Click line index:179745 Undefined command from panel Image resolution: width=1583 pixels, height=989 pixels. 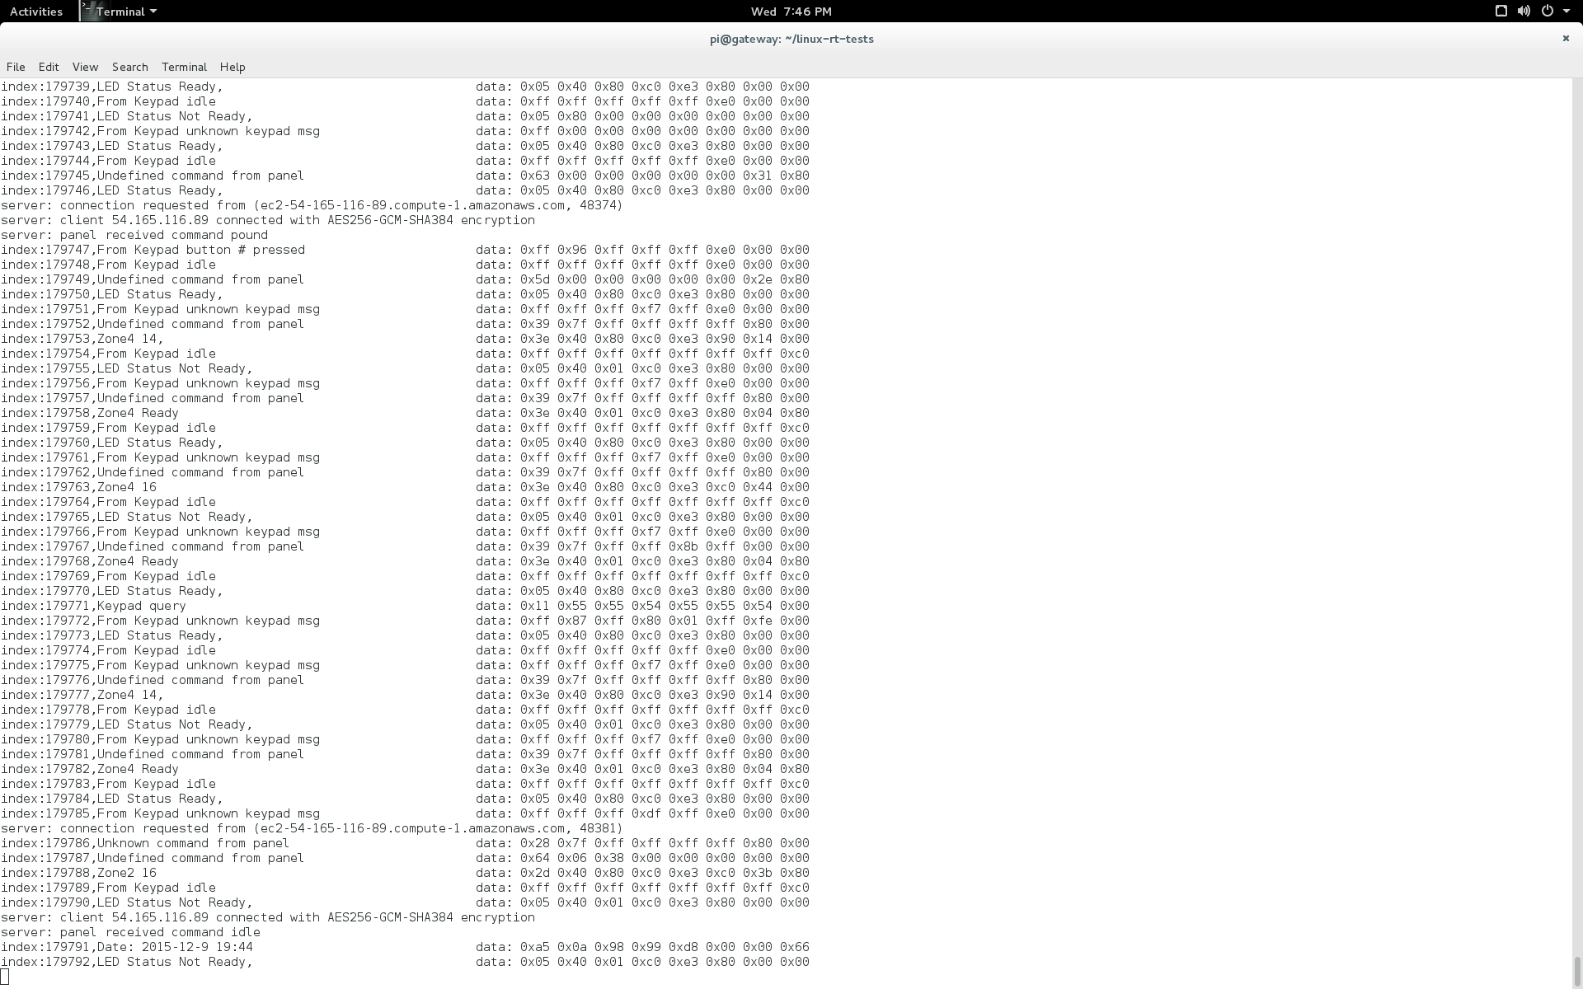[405, 176]
